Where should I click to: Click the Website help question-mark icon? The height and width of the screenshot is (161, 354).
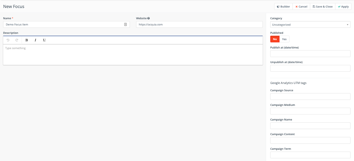[x=149, y=18]
